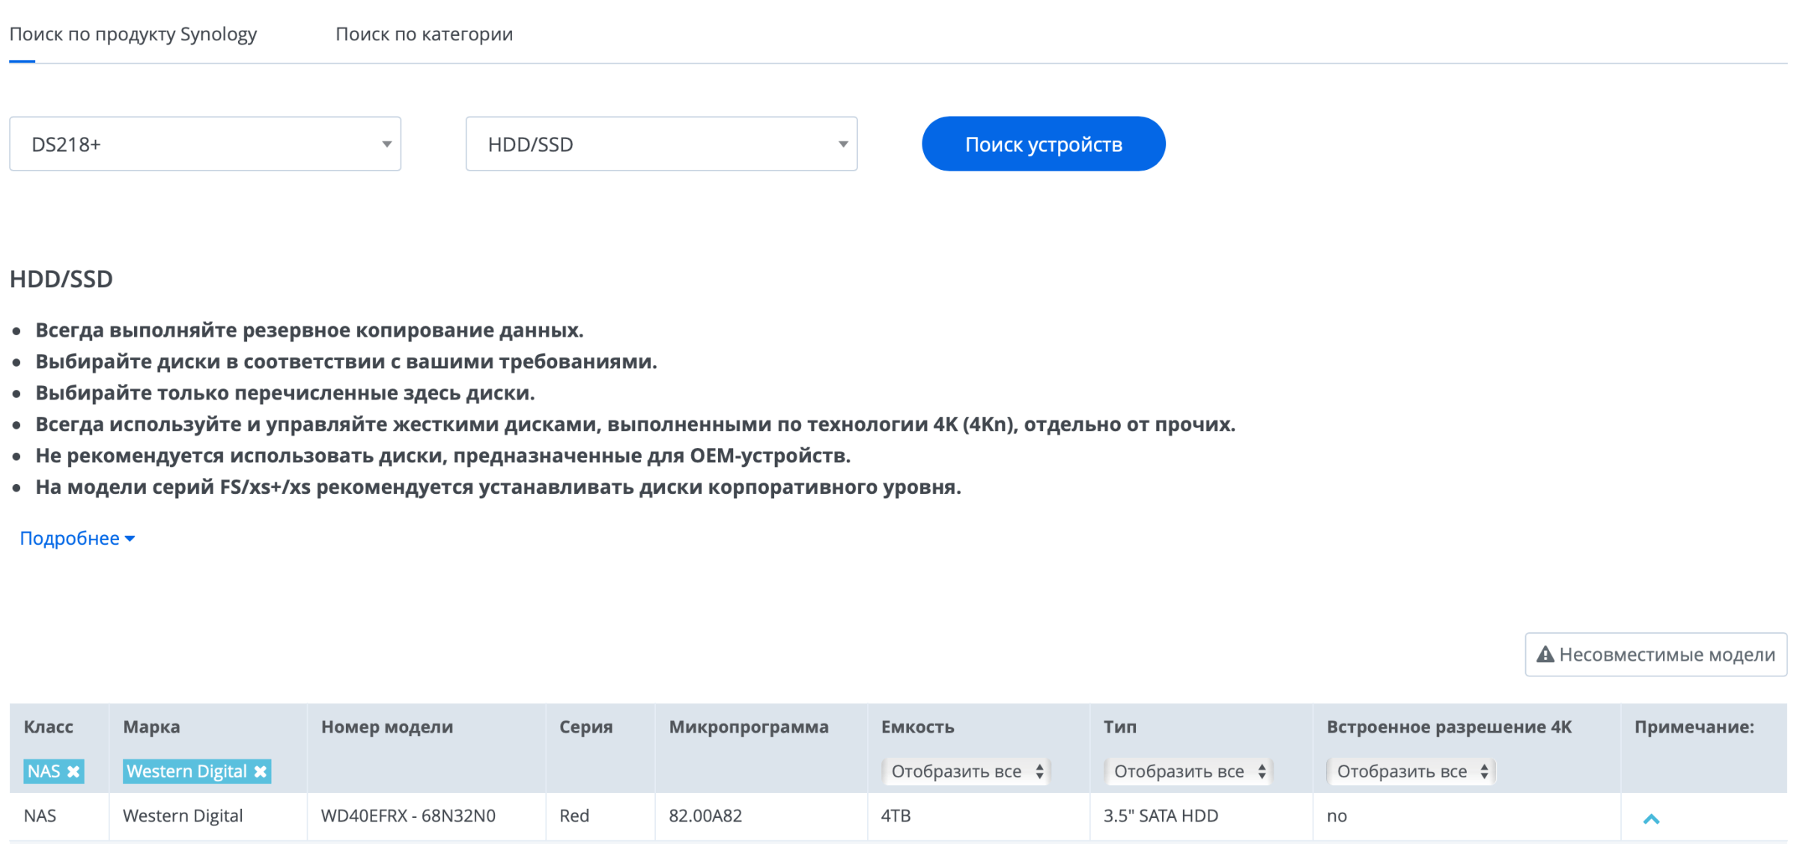Click the HDD/SSD section heading
The width and height of the screenshot is (1797, 844).
tap(61, 279)
